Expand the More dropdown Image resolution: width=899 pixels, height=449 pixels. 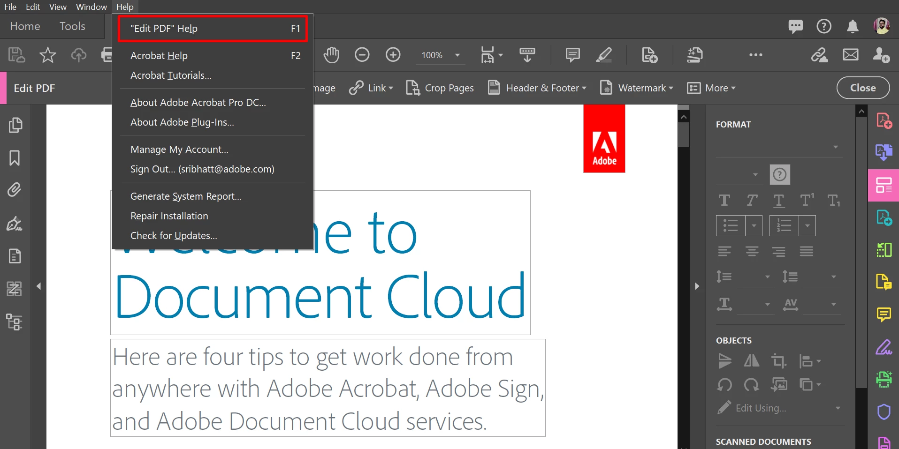[x=711, y=88]
